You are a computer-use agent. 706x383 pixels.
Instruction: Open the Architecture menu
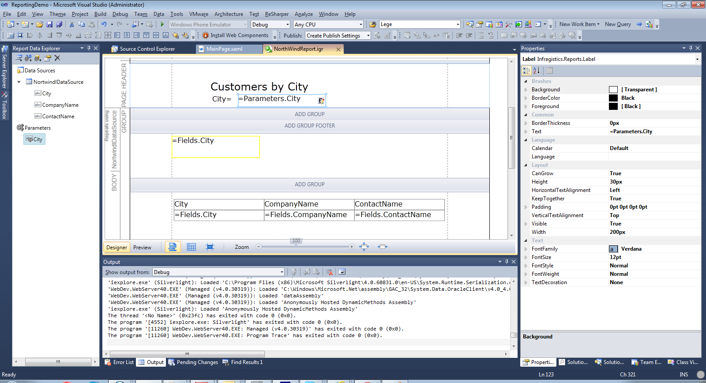pyautogui.click(x=229, y=14)
